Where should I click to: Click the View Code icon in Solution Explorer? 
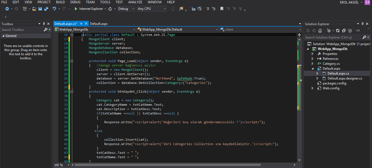(358, 31)
